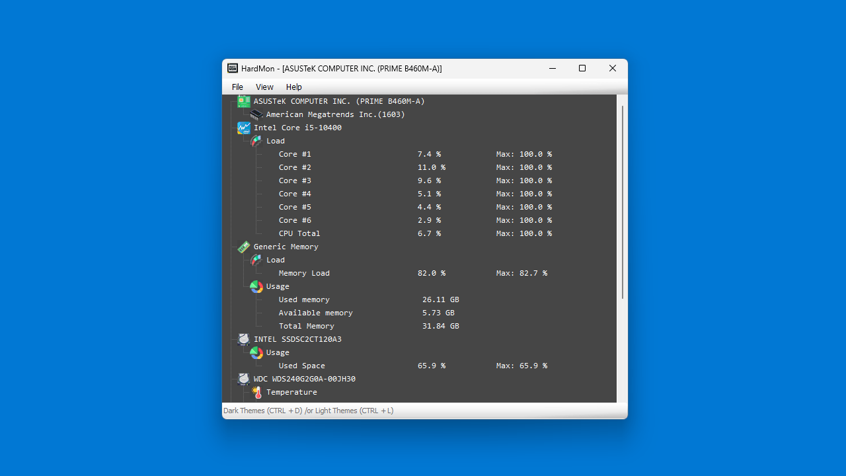
Task: Click the 65.9 % Used Space value
Action: (x=431, y=366)
